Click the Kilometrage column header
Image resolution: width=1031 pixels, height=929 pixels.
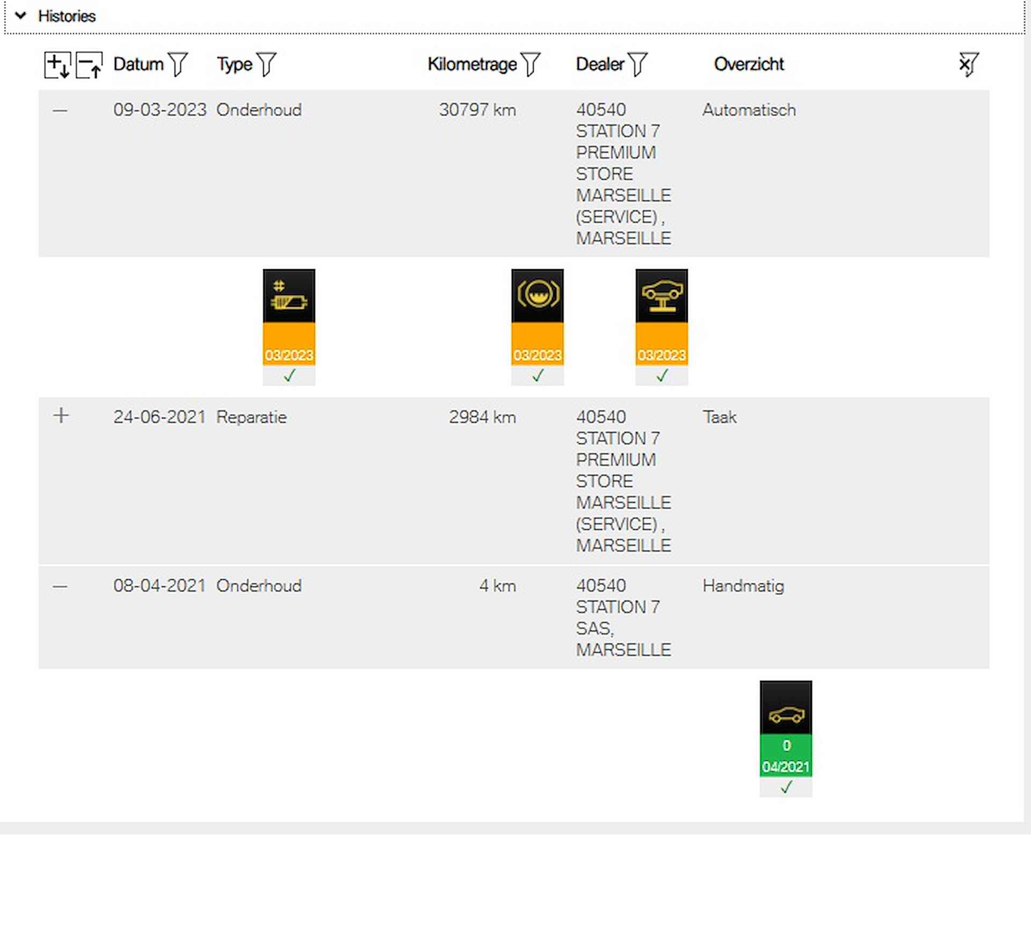pos(472,64)
